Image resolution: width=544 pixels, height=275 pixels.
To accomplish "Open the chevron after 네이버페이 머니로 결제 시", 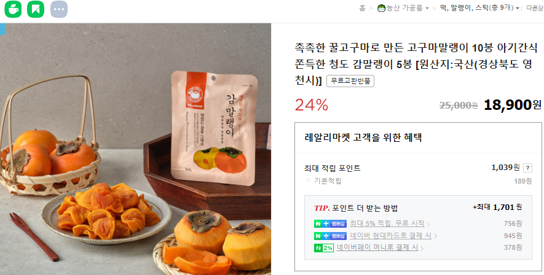I will click(x=422, y=249).
